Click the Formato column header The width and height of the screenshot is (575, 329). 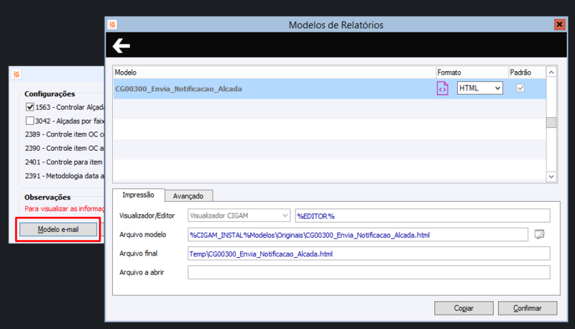tap(472, 72)
